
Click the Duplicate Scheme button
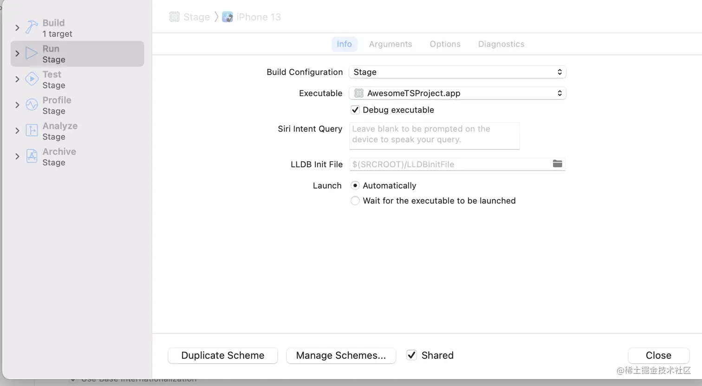[223, 355]
